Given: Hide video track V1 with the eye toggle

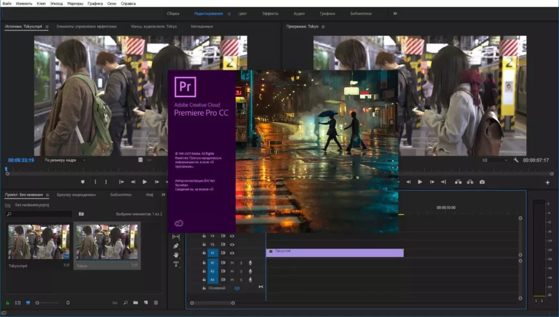Looking at the screenshot, I should 232,253.
